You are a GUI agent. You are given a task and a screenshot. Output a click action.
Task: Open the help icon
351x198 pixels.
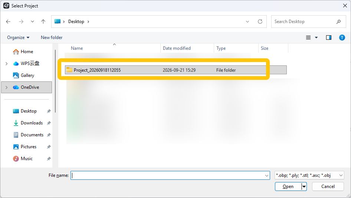pos(342,38)
